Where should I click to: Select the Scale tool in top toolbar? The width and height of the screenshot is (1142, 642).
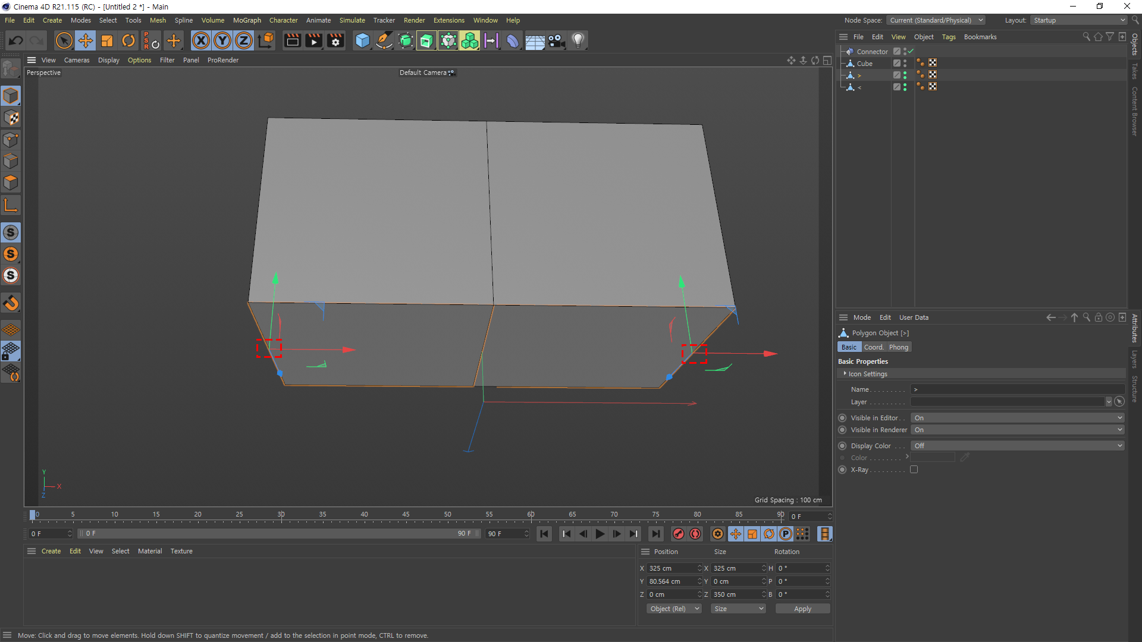pos(107,40)
